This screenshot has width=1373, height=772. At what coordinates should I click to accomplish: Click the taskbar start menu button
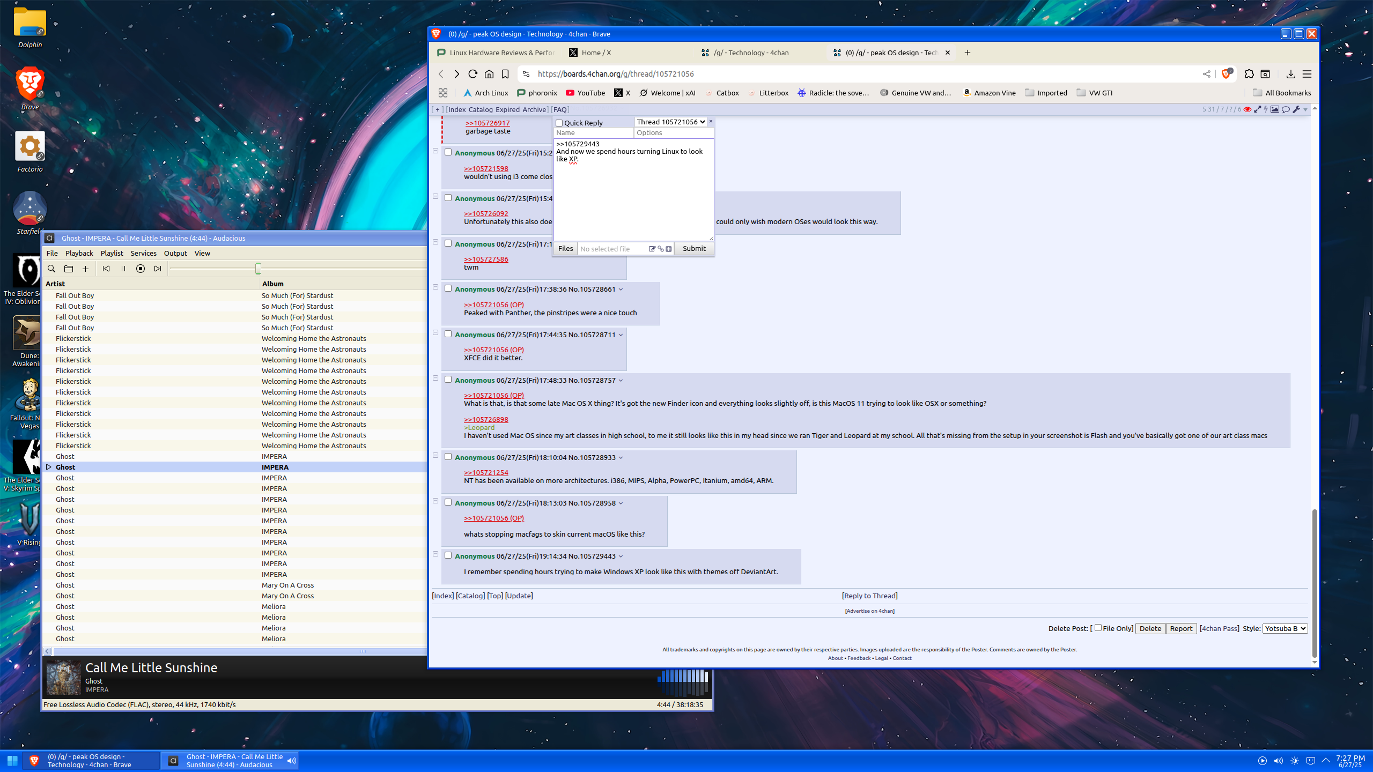pos(12,761)
